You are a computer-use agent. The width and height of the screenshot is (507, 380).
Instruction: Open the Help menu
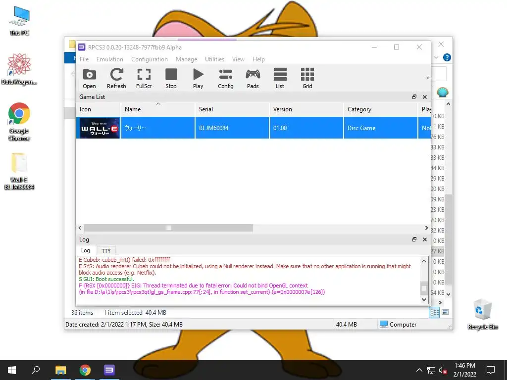(x=258, y=59)
